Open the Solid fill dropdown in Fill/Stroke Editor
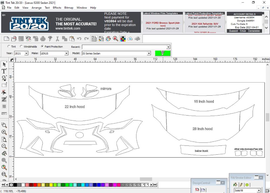Viewport: 270px width, 193px height. pos(258,190)
